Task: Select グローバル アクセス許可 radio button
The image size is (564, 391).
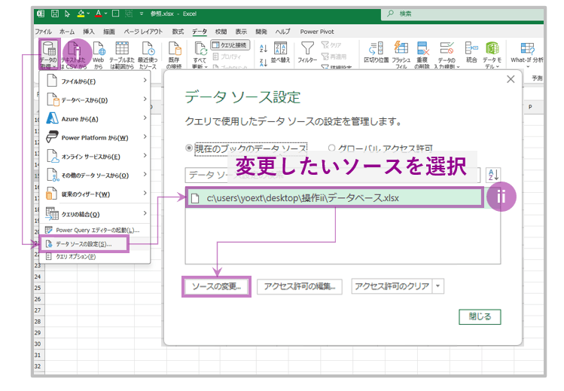Action: coord(331,148)
